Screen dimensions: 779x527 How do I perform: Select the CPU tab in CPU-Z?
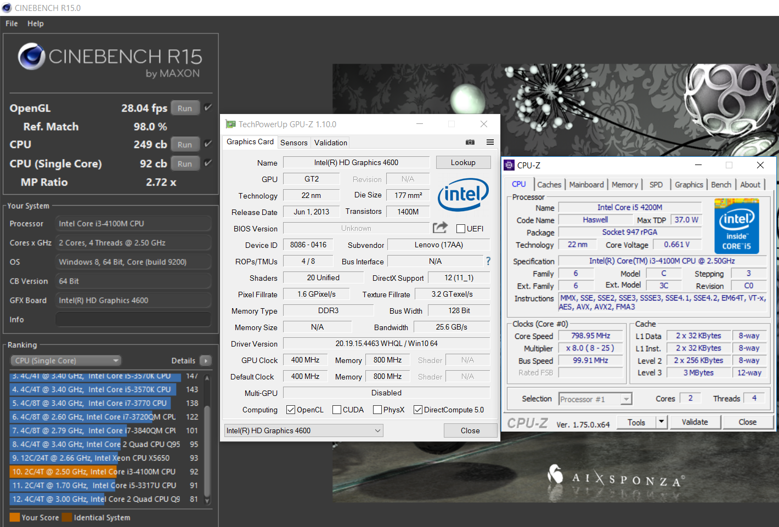[519, 184]
